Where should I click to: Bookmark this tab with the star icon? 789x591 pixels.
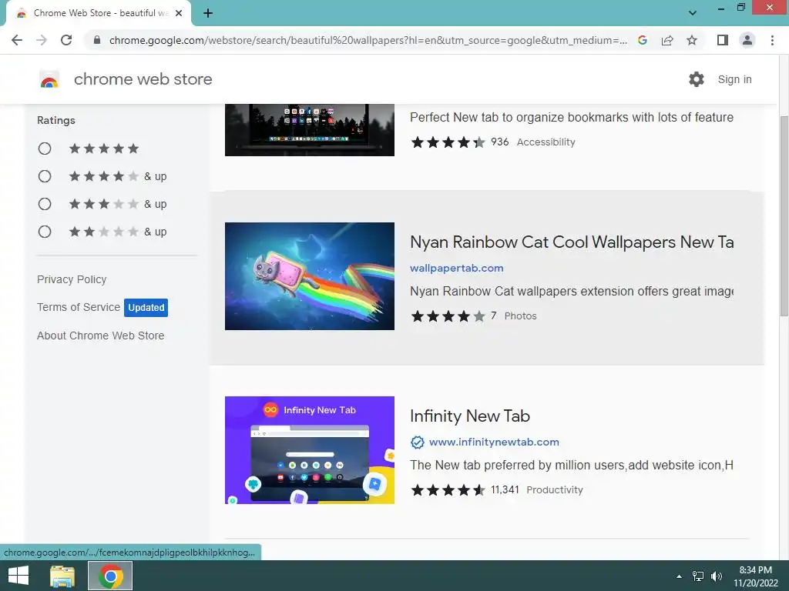692,40
